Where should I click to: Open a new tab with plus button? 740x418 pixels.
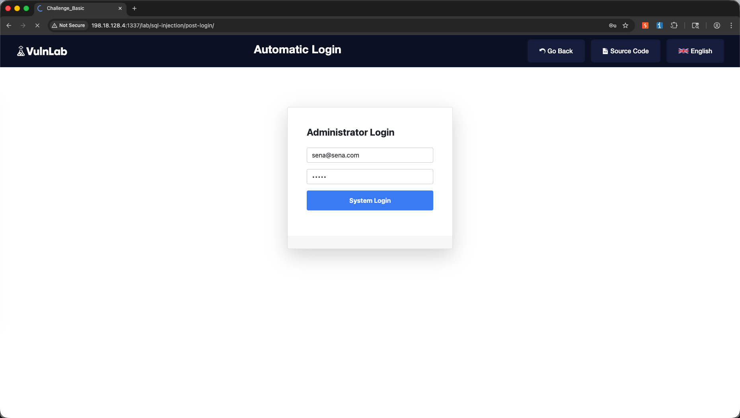[x=134, y=8]
